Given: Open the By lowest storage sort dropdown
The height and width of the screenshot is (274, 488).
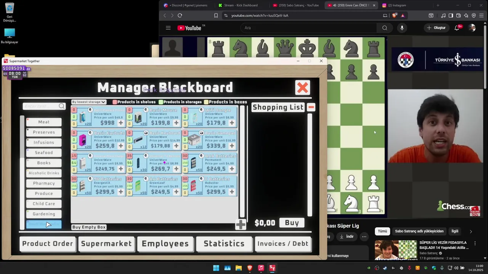Looking at the screenshot, I should coord(88,102).
